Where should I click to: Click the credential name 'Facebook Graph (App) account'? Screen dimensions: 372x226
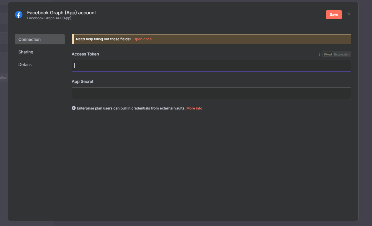click(62, 13)
